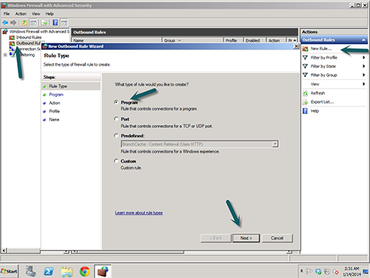This screenshot has width=370, height=278.
Task: Click the Up one level toolbar icon
Action: click(24, 23)
